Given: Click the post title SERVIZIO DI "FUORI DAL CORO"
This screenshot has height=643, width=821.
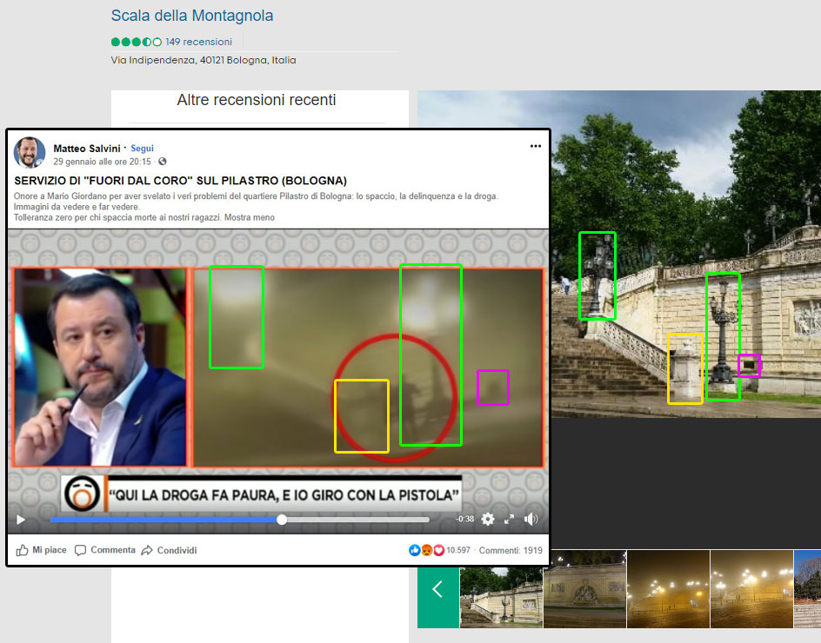Looking at the screenshot, I should (181, 181).
